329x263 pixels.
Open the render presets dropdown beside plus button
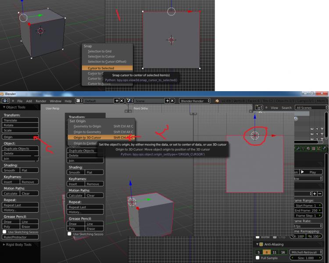click(303, 194)
